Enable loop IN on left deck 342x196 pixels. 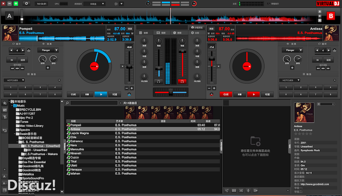pyautogui.click(x=12, y=60)
